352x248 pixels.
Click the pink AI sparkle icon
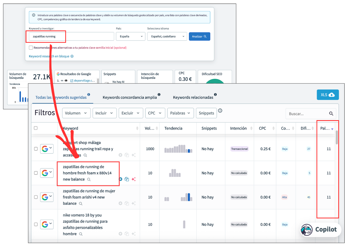(x=133, y=179)
